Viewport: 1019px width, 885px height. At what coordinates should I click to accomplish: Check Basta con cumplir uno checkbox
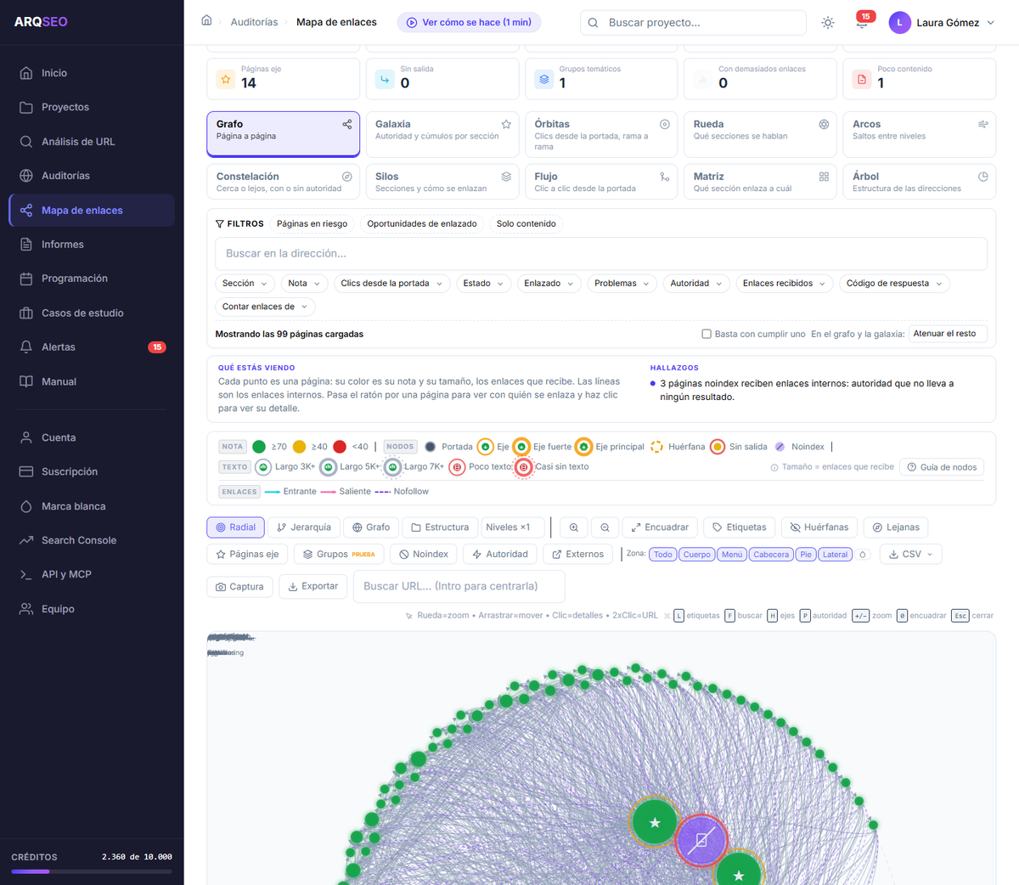pos(707,334)
